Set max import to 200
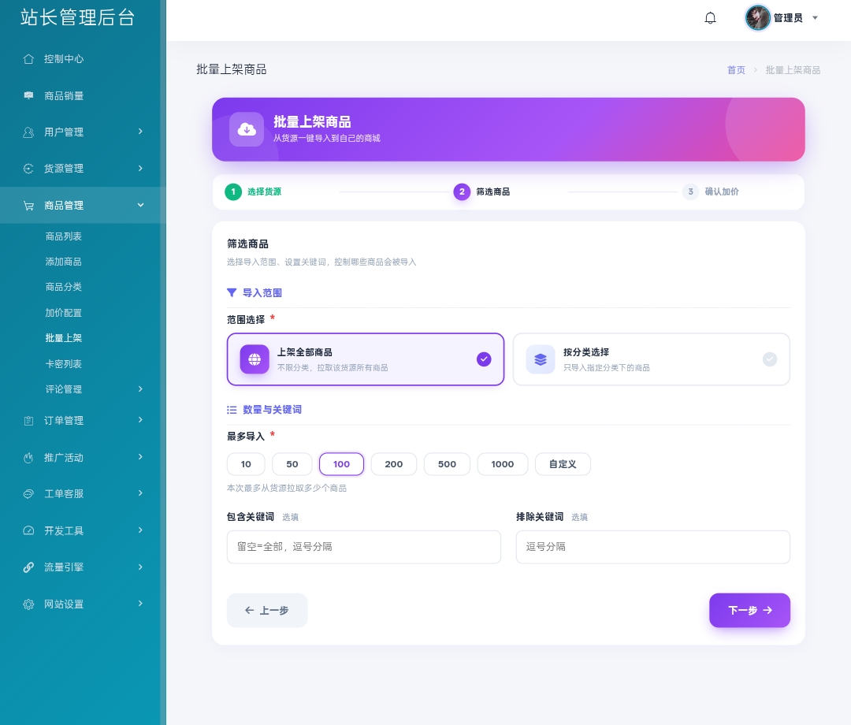The width and height of the screenshot is (851, 725). (x=393, y=464)
